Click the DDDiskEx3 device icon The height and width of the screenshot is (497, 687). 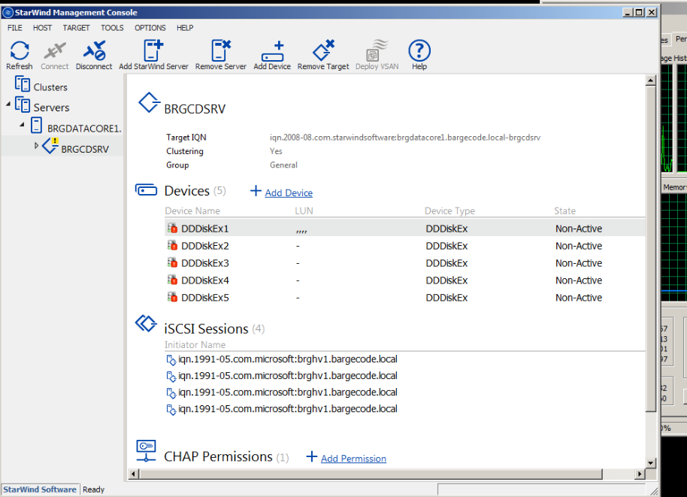click(x=172, y=262)
